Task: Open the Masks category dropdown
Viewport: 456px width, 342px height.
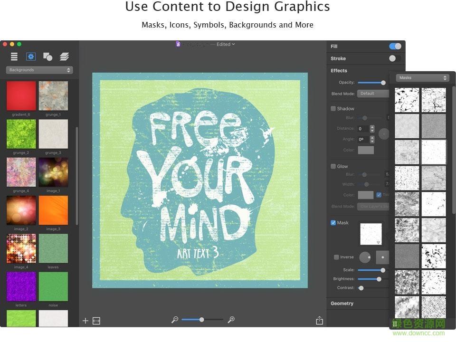Action: (423, 78)
